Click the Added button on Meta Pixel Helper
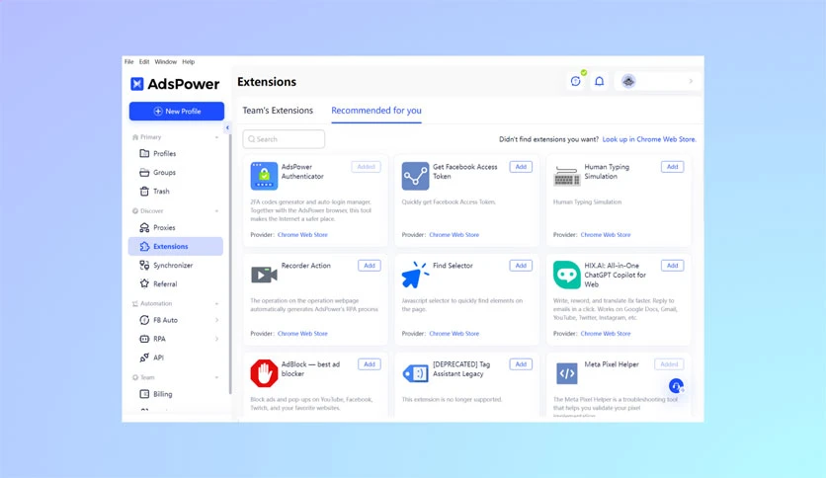The width and height of the screenshot is (826, 478). click(x=669, y=364)
